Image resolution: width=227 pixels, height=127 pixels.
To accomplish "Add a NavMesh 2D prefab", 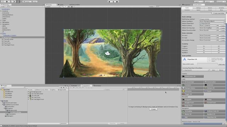I will 215,114.
